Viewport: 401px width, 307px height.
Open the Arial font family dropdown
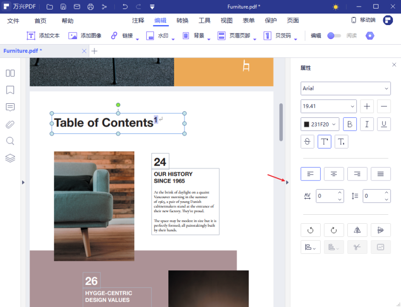coord(345,88)
